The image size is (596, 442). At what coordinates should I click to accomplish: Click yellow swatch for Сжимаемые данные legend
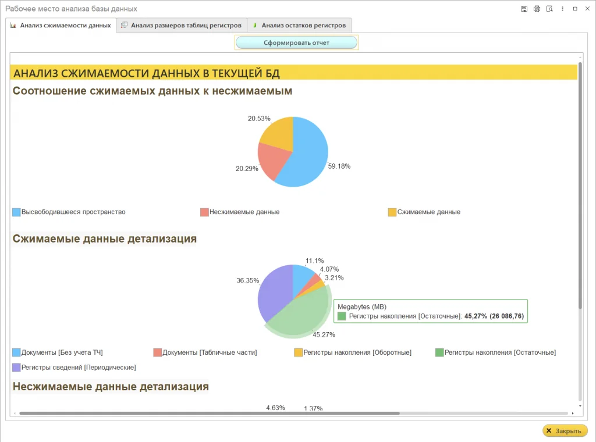point(392,212)
